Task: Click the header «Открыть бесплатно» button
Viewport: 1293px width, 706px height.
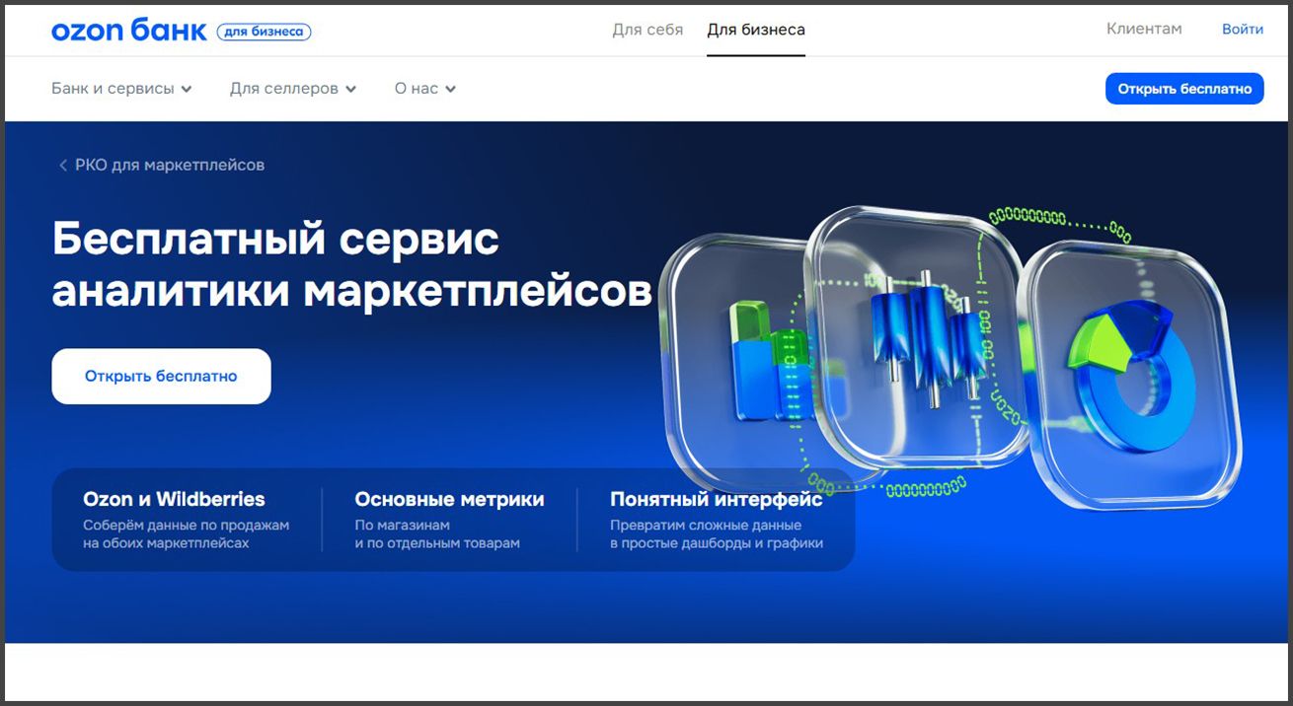Action: click(1184, 89)
